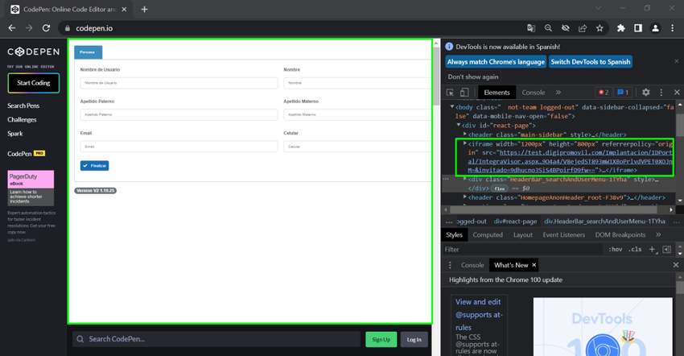Add a new style rule with plus icon
Viewport: 684px width, 356px height.
click(x=652, y=250)
